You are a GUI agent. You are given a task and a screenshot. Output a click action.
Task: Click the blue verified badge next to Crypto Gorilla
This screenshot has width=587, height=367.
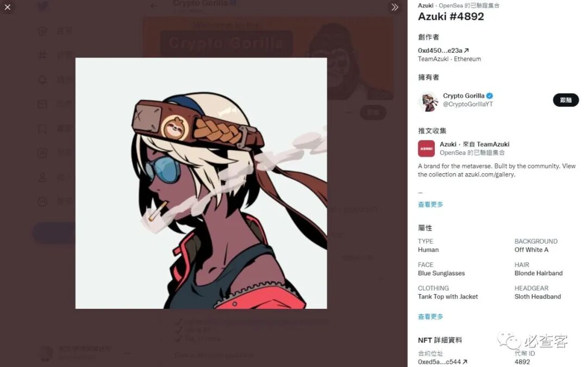490,96
